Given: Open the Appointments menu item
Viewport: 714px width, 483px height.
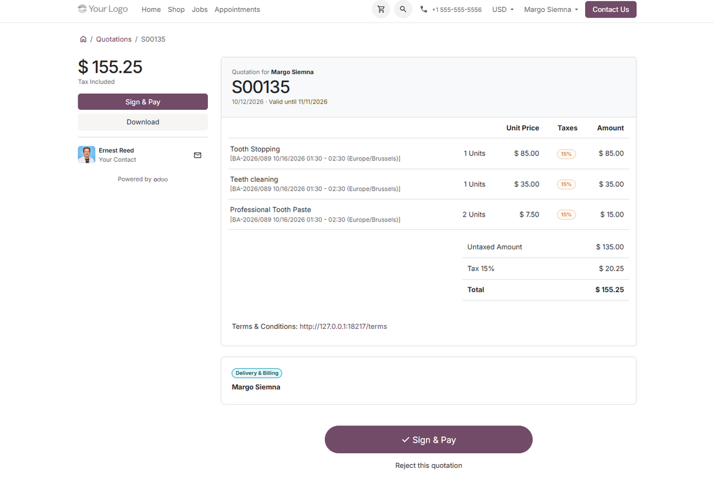Looking at the screenshot, I should coord(237,9).
